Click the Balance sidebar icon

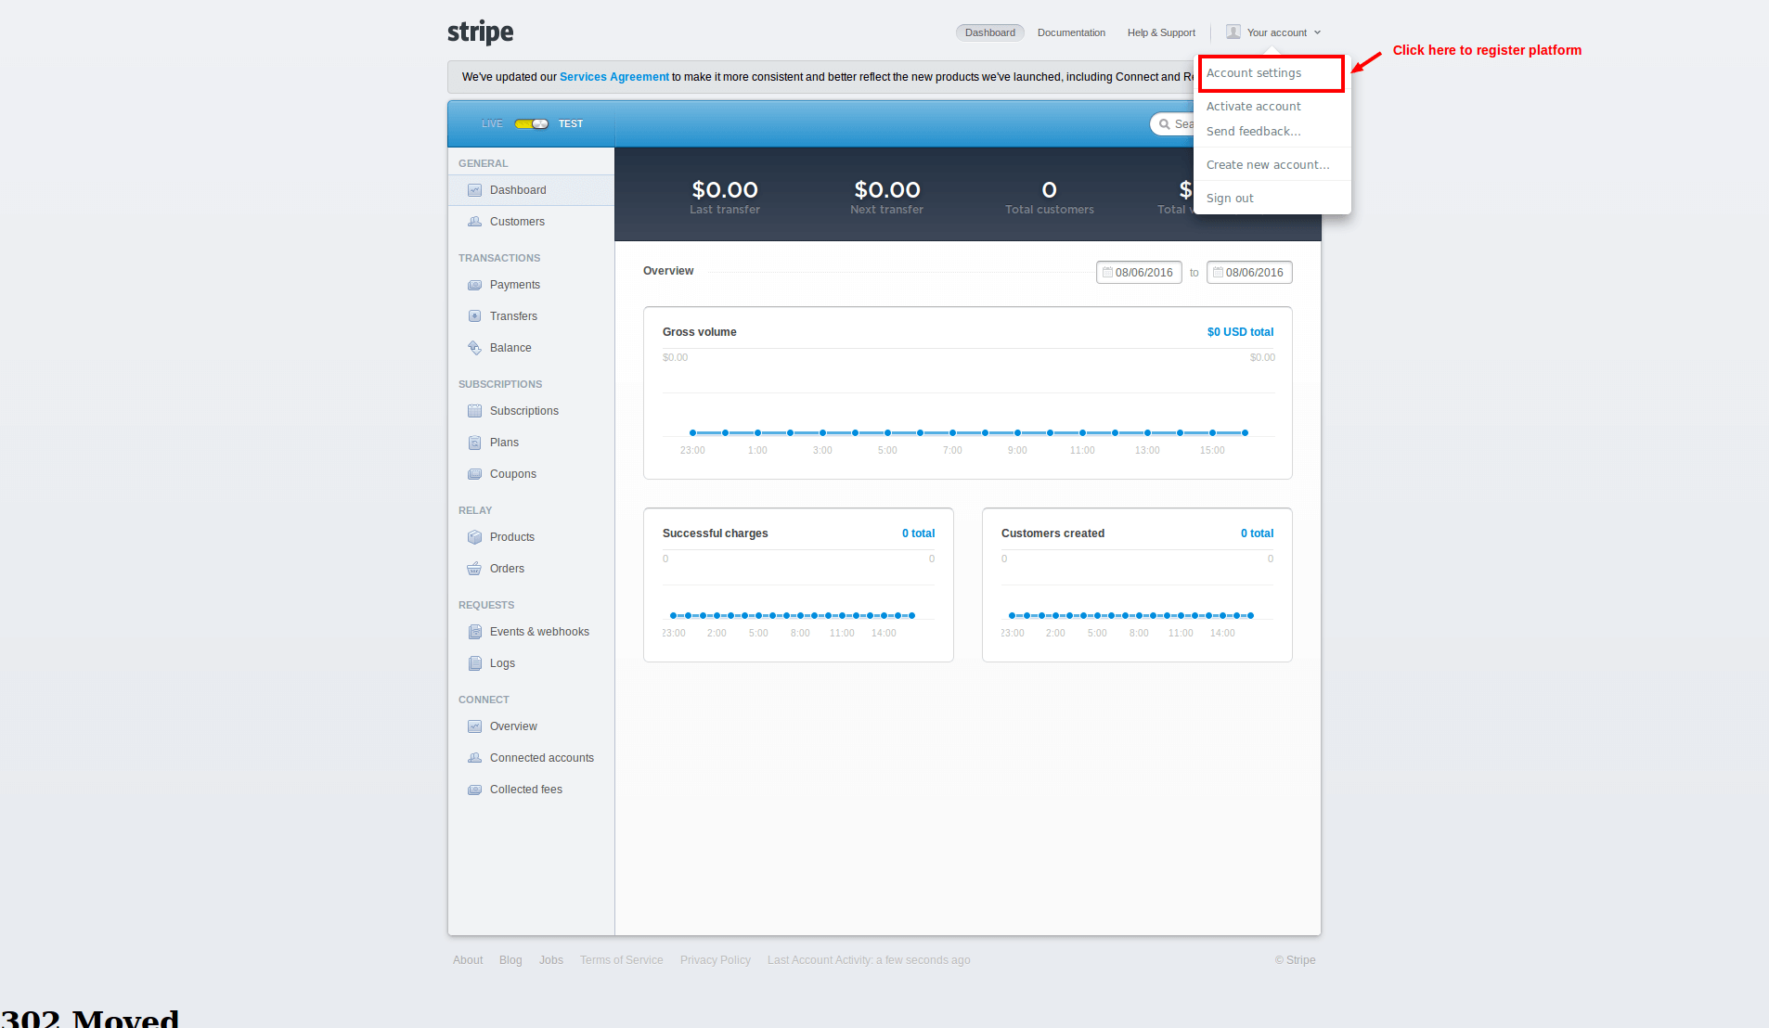tap(474, 348)
